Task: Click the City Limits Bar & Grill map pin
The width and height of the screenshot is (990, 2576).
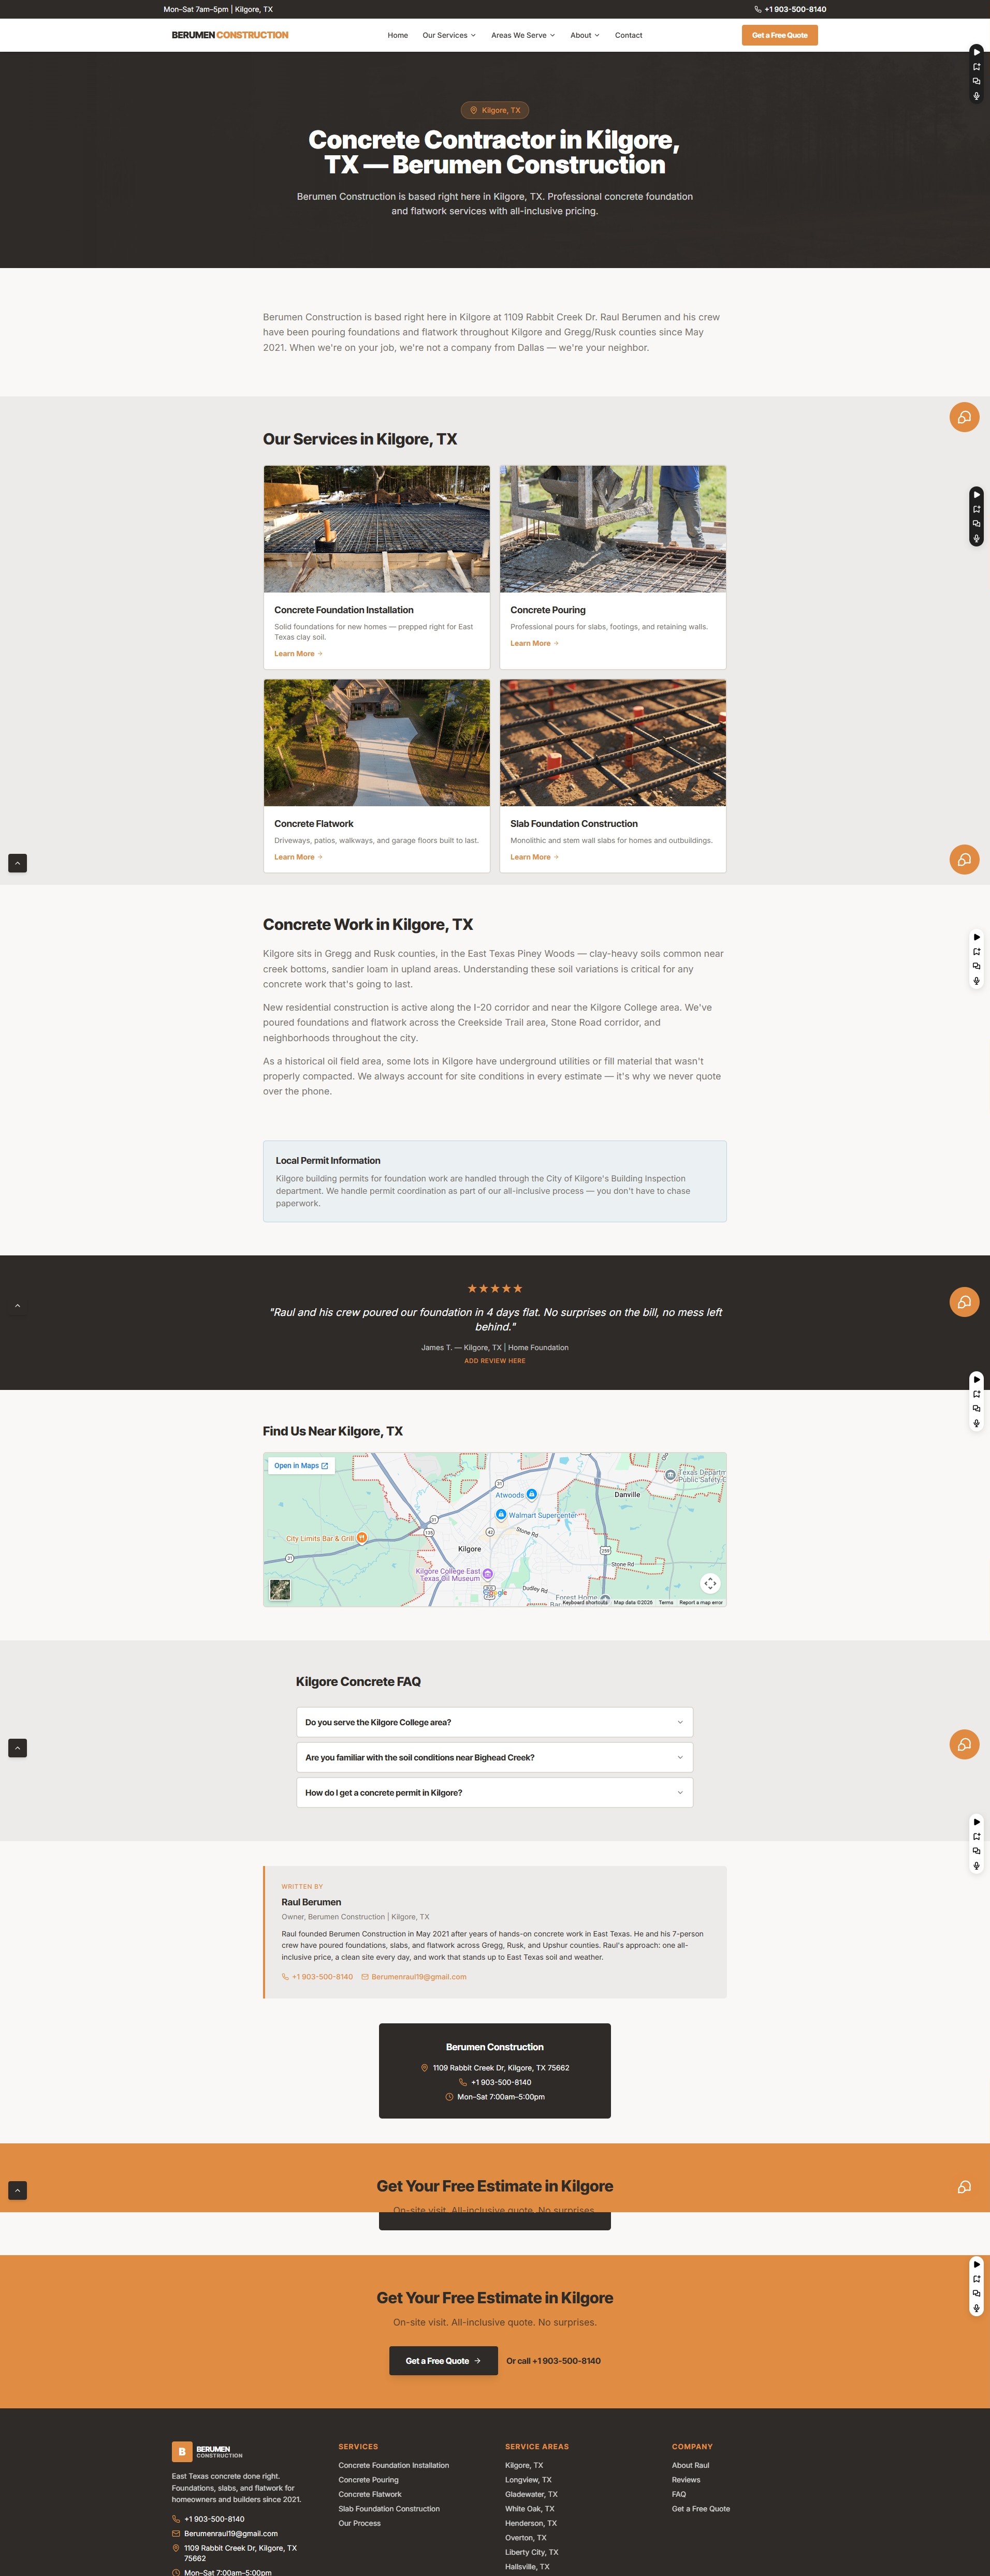Action: (x=361, y=1537)
